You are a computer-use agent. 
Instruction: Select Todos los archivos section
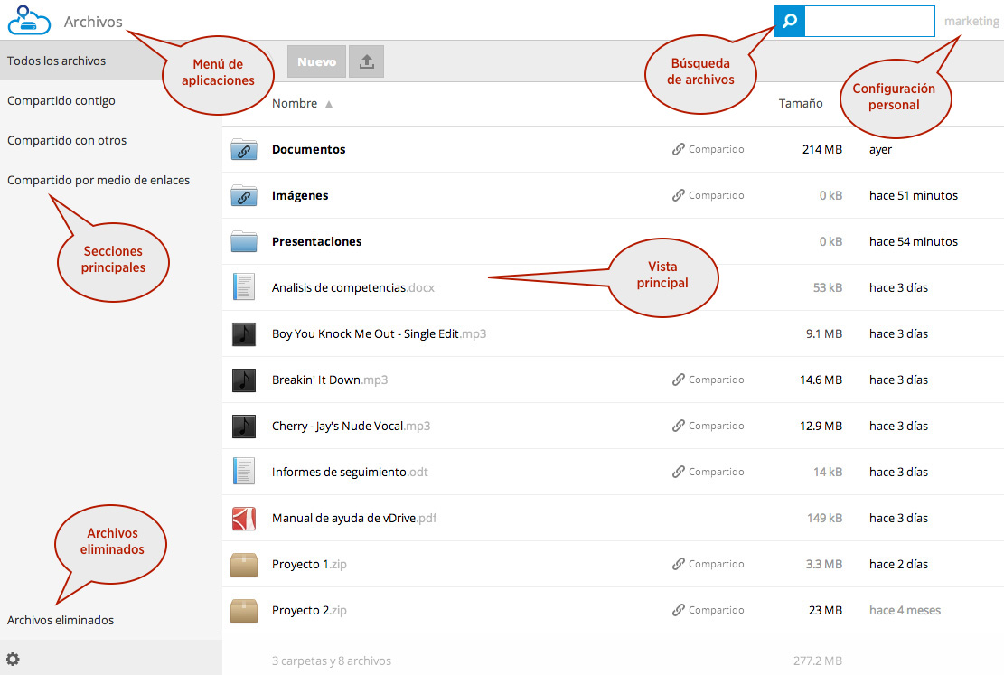click(x=56, y=61)
